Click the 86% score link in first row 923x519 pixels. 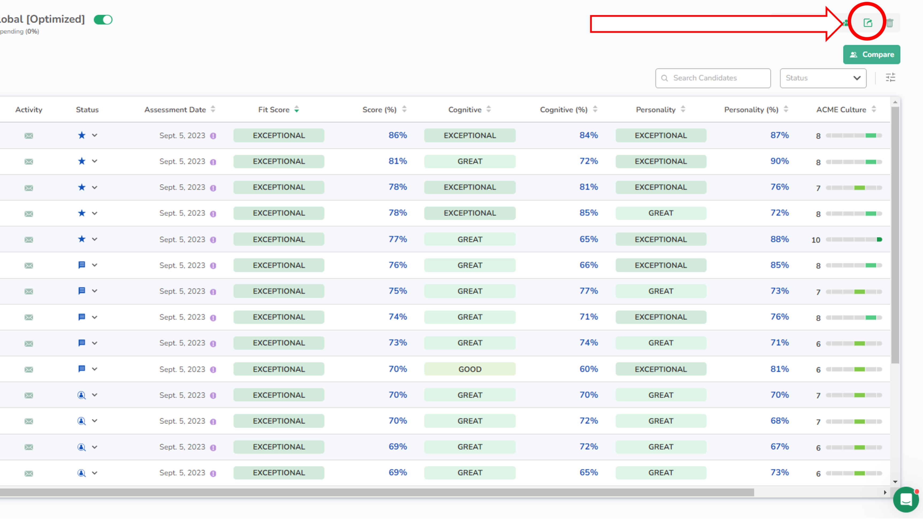click(x=398, y=135)
